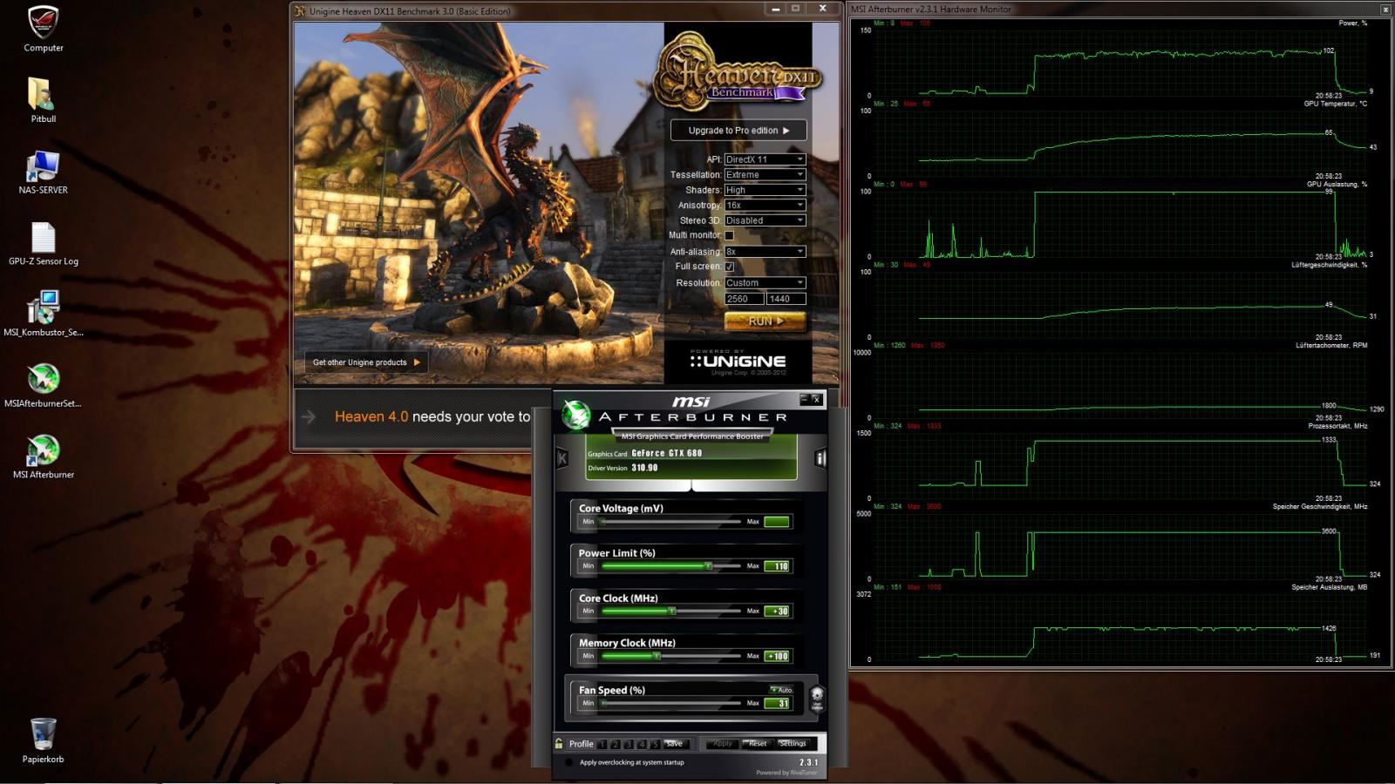
Task: Expand the Afterburner panel center tab
Action: click(691, 484)
